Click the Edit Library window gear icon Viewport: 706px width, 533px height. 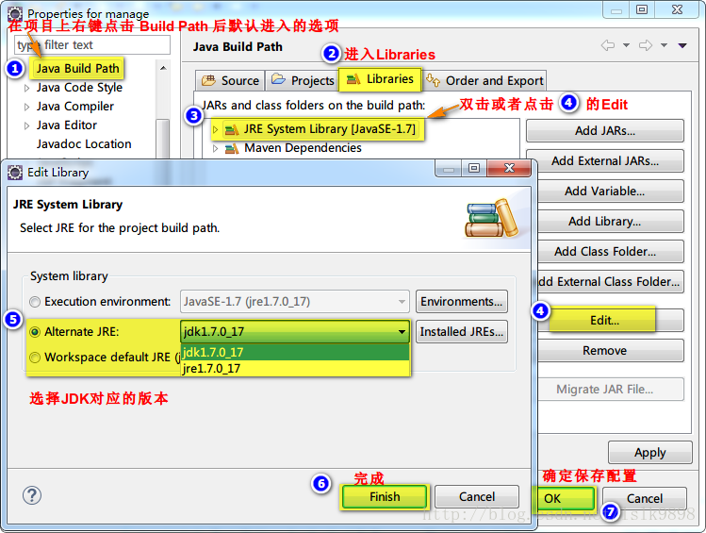coord(15,173)
